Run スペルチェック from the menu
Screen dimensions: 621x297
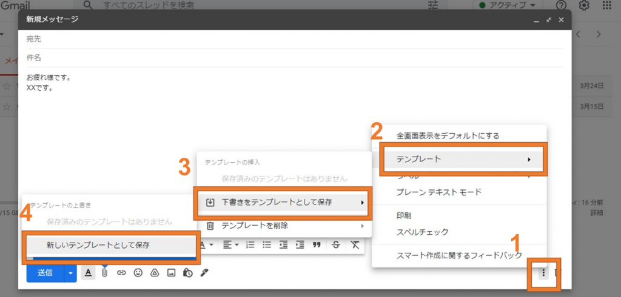[x=460, y=232]
